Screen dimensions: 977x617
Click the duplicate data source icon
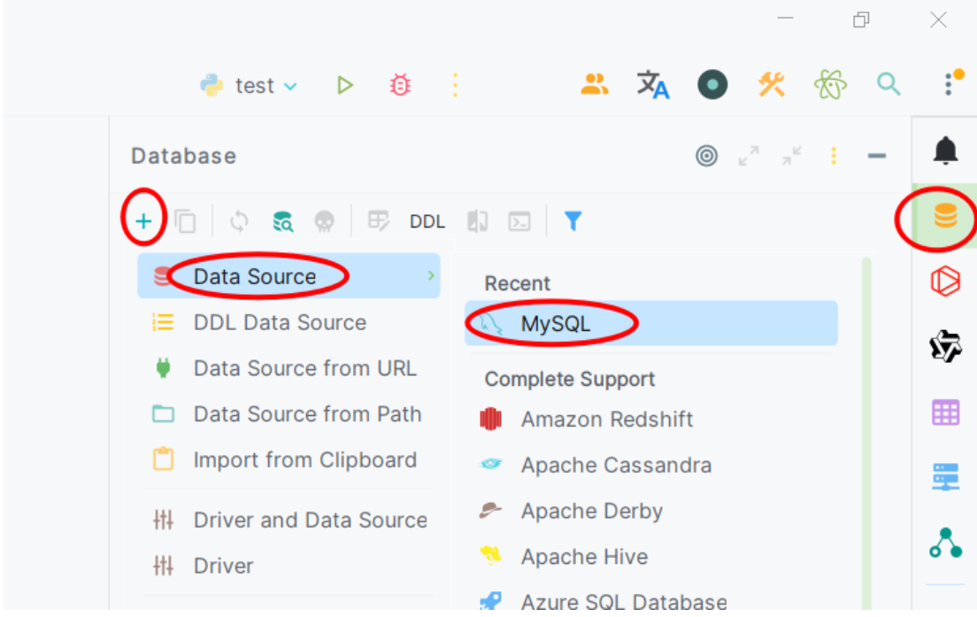(186, 221)
